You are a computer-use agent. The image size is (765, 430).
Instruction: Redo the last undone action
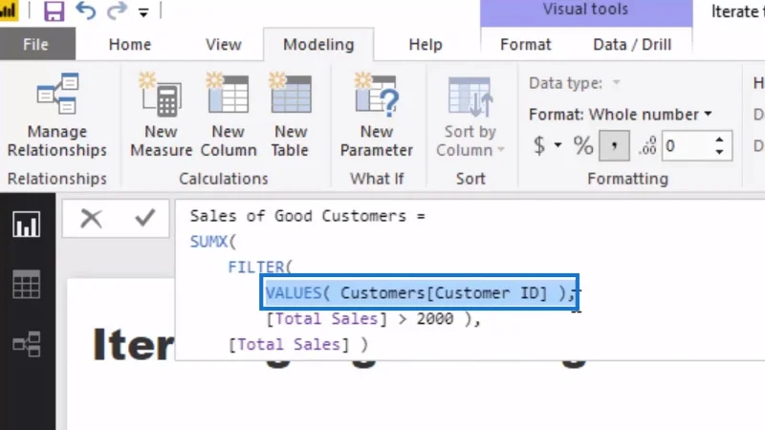click(117, 11)
